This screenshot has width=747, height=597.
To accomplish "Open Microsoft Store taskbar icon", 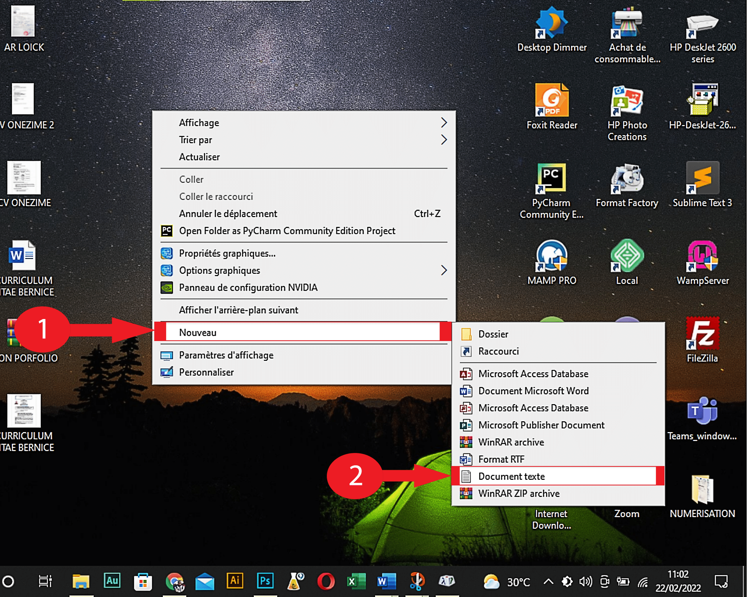I will point(143,581).
